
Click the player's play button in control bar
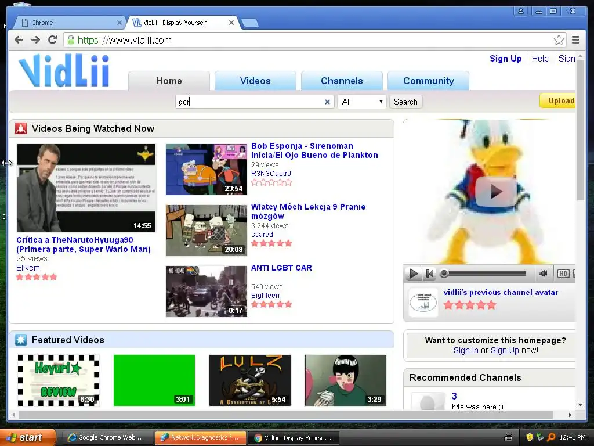[414, 274]
